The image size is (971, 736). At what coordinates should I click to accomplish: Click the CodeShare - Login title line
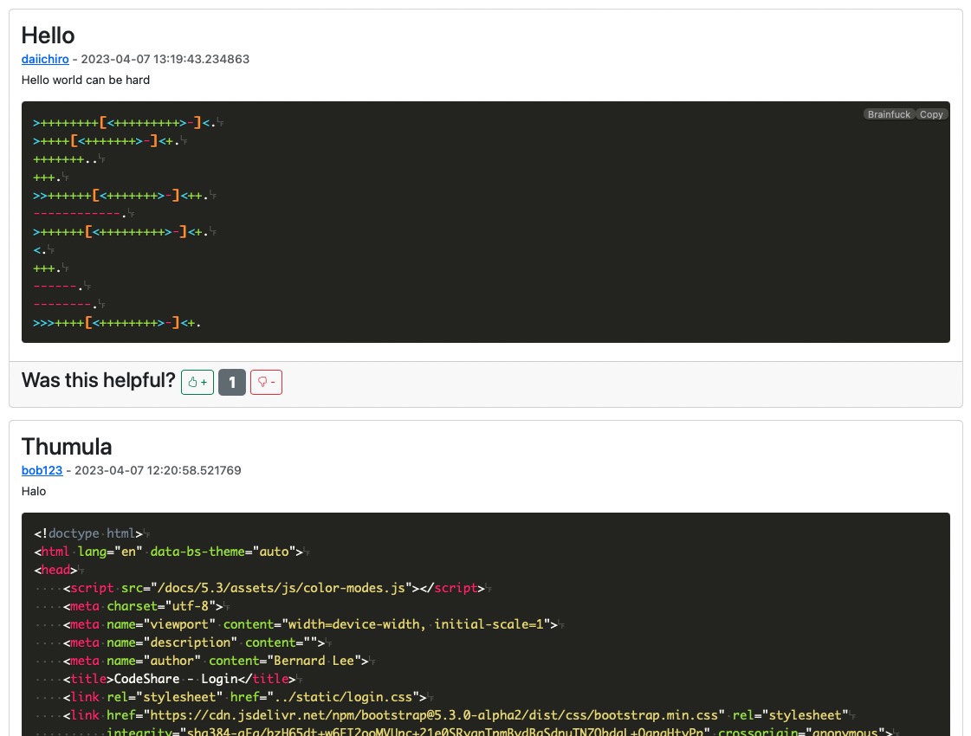[x=179, y=679]
